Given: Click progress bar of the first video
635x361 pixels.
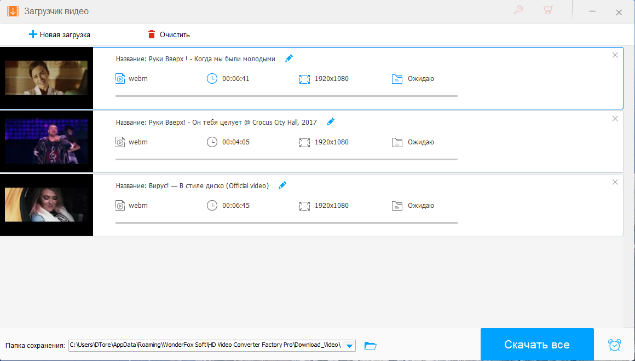Looking at the screenshot, I should [x=286, y=96].
